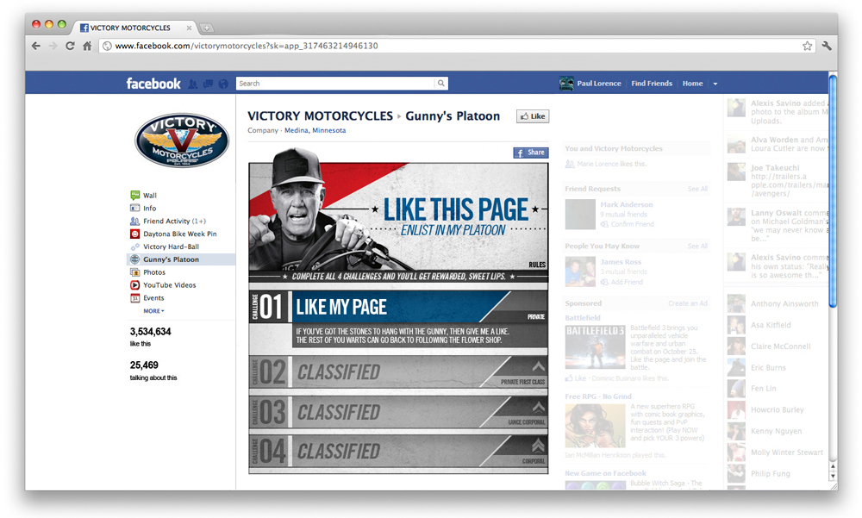Click the Wall speech bubble icon
The height and width of the screenshot is (518, 862).
(134, 195)
